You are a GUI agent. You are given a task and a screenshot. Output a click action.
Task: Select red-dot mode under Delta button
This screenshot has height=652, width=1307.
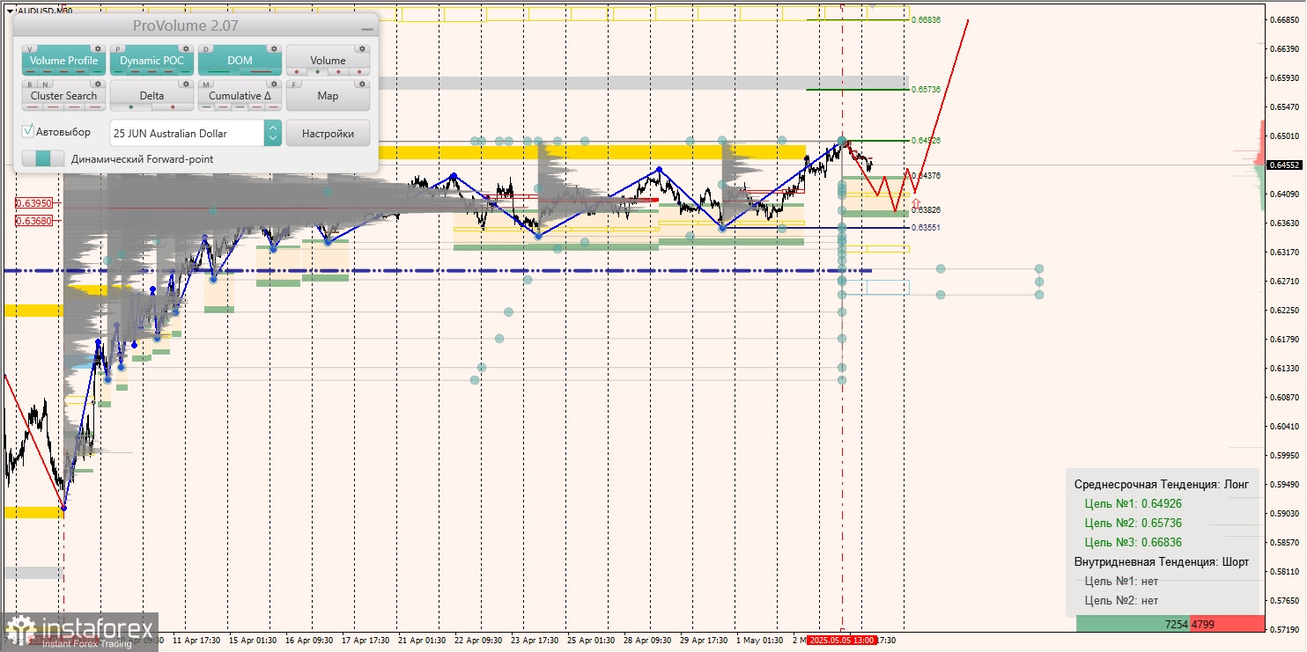[173, 107]
